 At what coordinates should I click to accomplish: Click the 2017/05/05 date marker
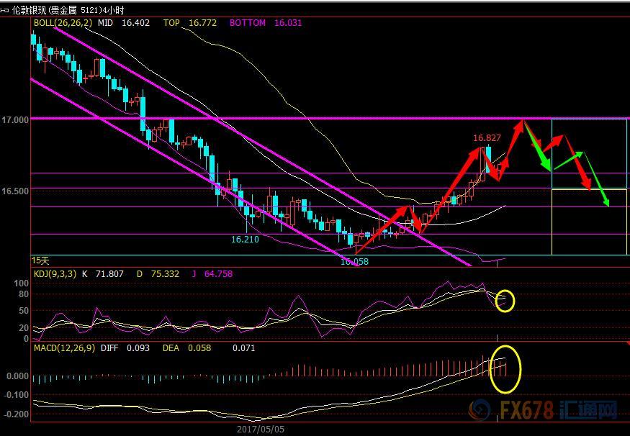click(x=260, y=428)
